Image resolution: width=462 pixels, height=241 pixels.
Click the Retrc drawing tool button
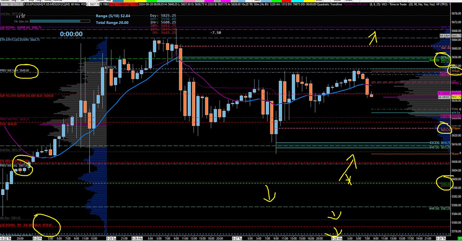click(101, 1)
